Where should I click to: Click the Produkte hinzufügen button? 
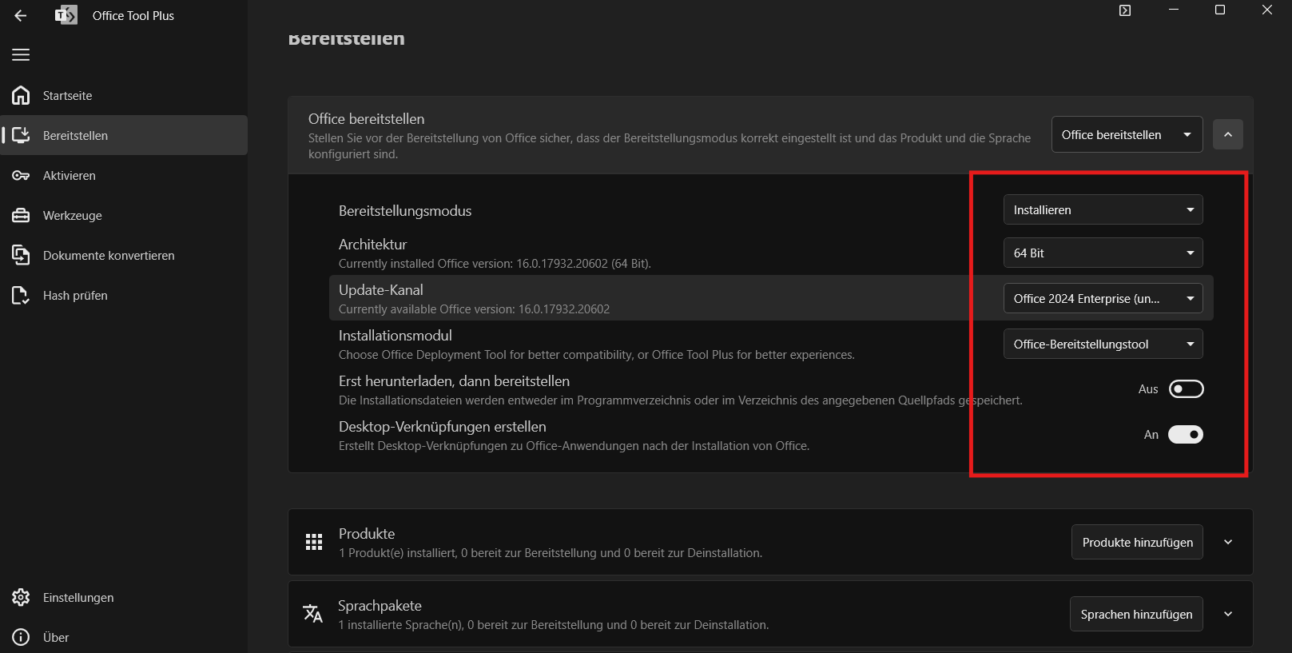click(x=1137, y=543)
